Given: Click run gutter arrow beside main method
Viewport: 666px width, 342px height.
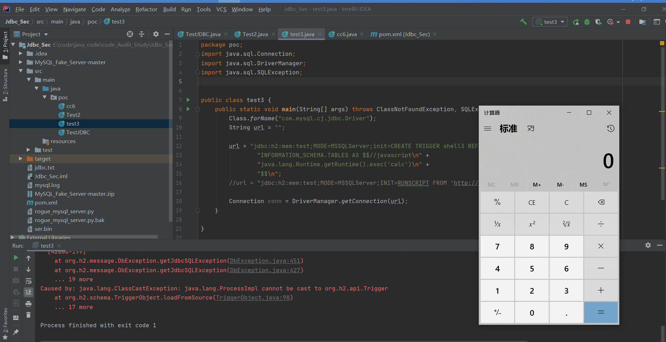Looking at the screenshot, I should (188, 109).
